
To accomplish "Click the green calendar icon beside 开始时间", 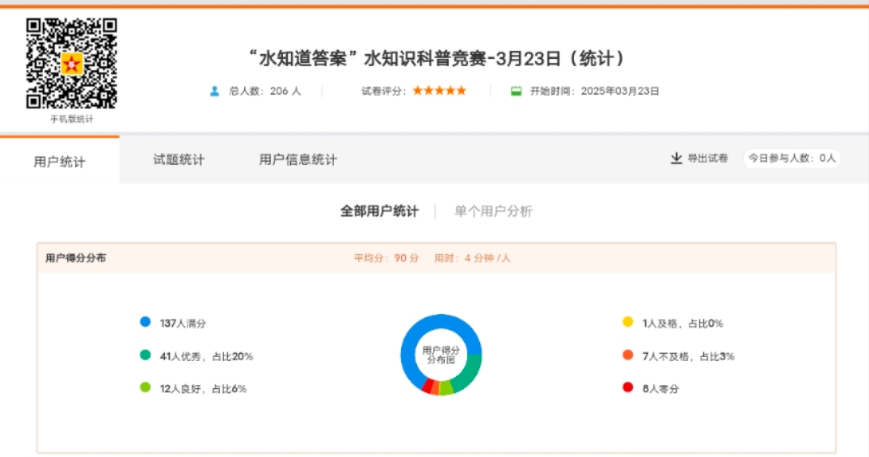I will [x=516, y=91].
